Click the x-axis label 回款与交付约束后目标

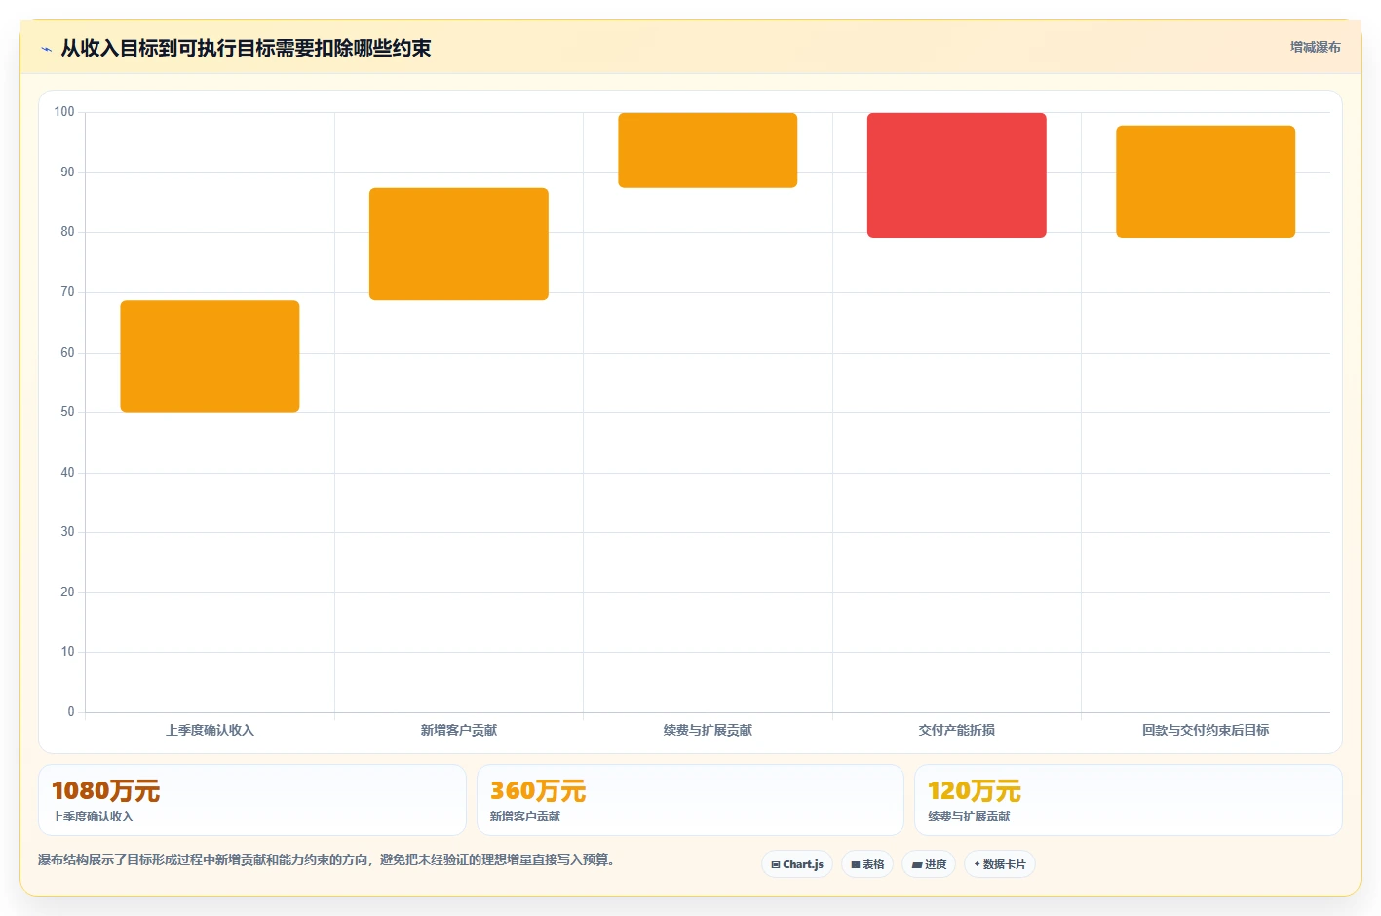pos(1206,730)
